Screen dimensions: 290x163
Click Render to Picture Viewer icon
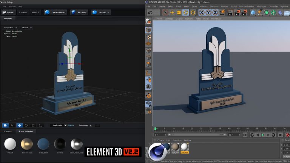point(237,12)
